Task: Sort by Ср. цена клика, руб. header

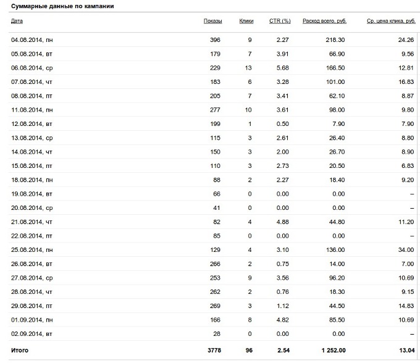Action: pyautogui.click(x=391, y=21)
